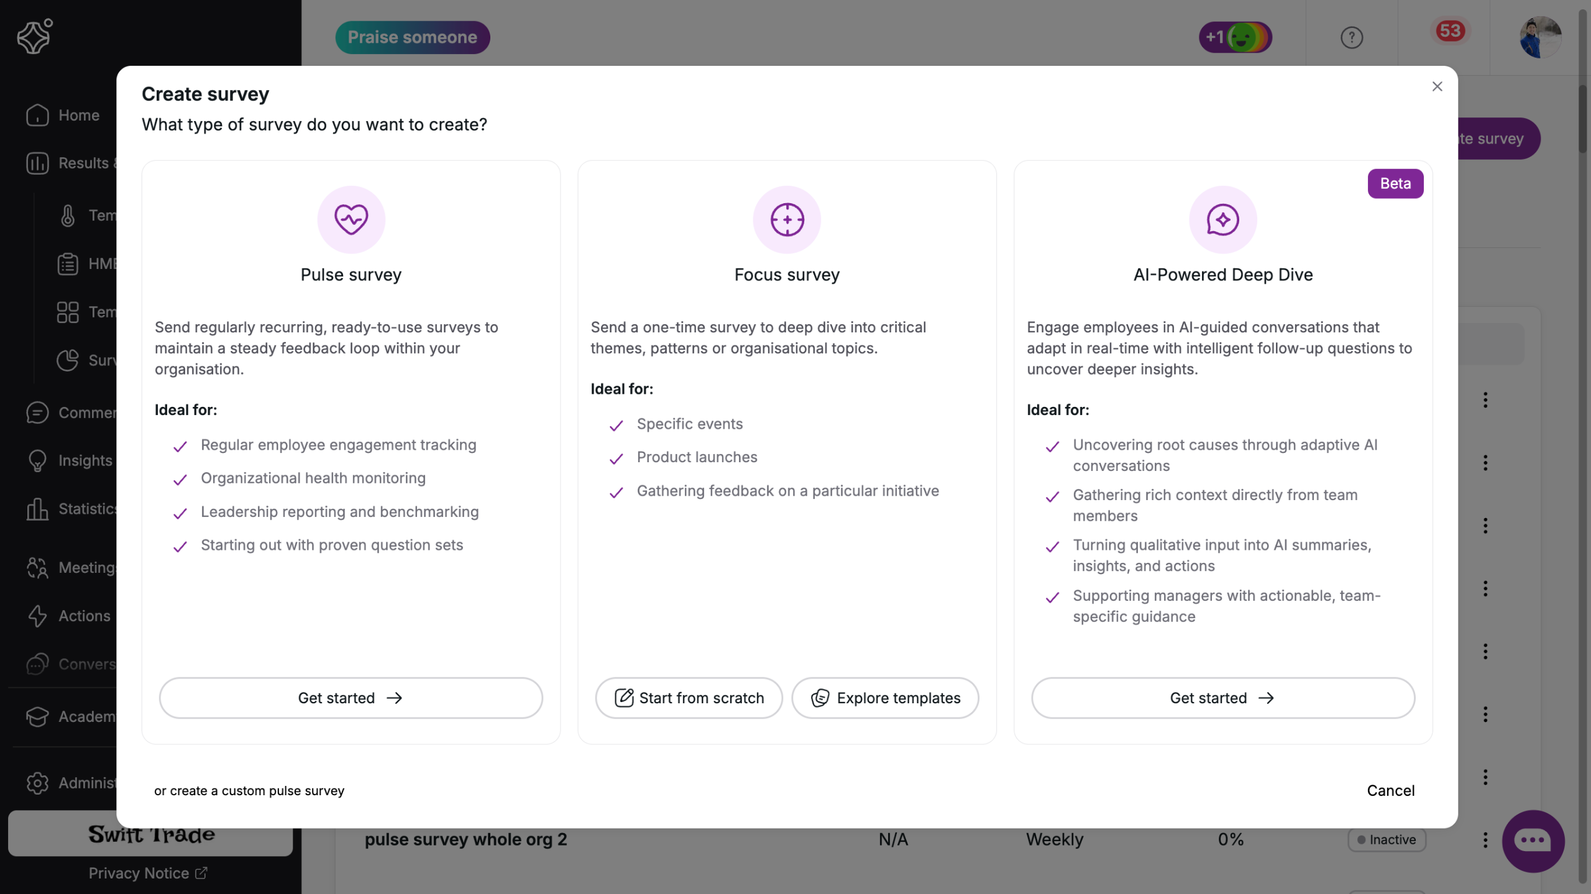Click the app logo in top left
The width and height of the screenshot is (1591, 894).
34,36
